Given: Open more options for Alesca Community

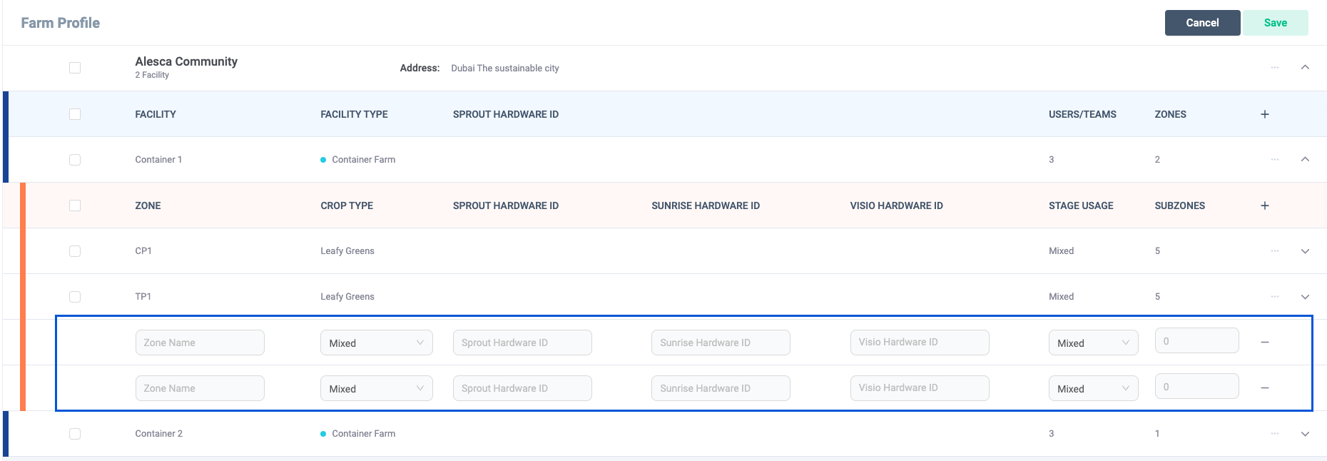Looking at the screenshot, I should click(1274, 68).
